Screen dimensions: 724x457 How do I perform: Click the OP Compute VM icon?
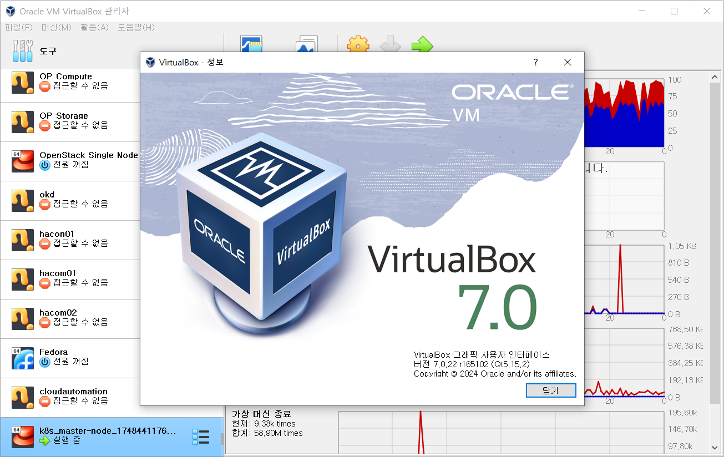click(23, 82)
